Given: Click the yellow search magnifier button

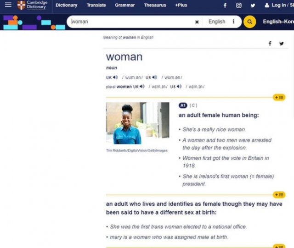Looking at the screenshot, I should pyautogui.click(x=249, y=22).
